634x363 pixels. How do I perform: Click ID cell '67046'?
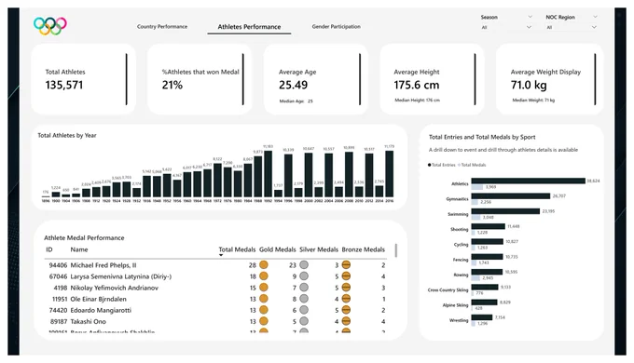[x=58, y=276]
